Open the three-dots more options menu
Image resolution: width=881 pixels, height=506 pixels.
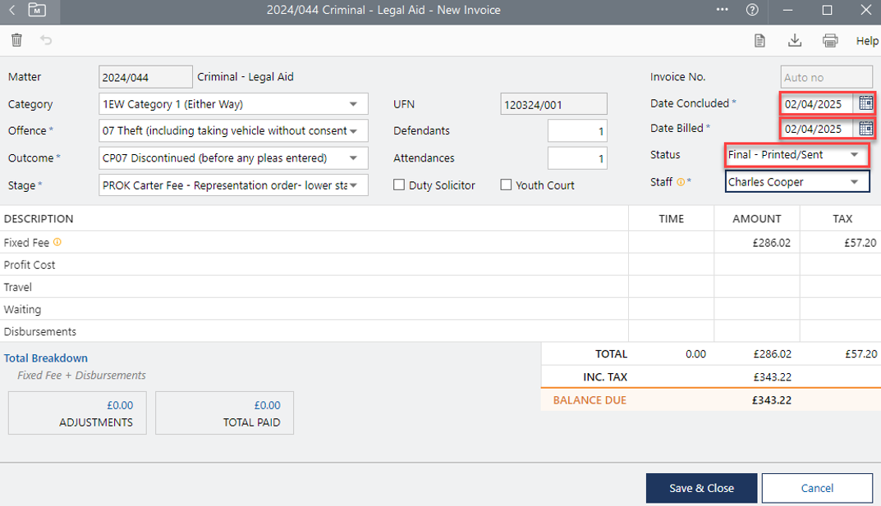723,11
